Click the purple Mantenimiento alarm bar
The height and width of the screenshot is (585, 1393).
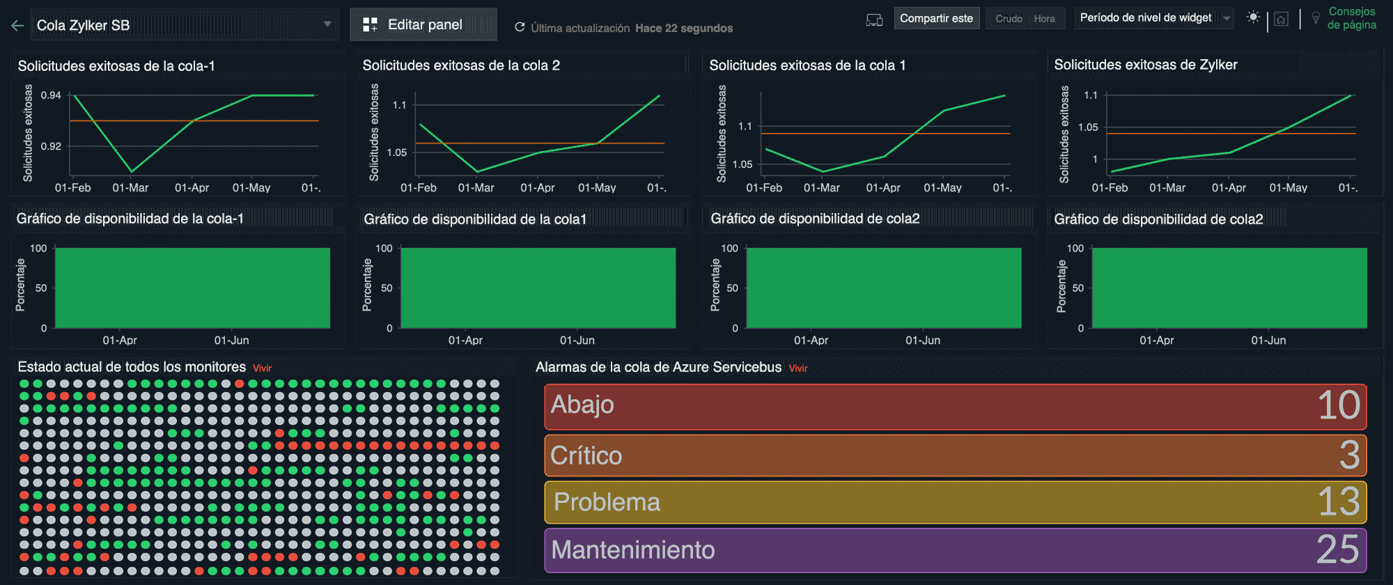point(955,550)
